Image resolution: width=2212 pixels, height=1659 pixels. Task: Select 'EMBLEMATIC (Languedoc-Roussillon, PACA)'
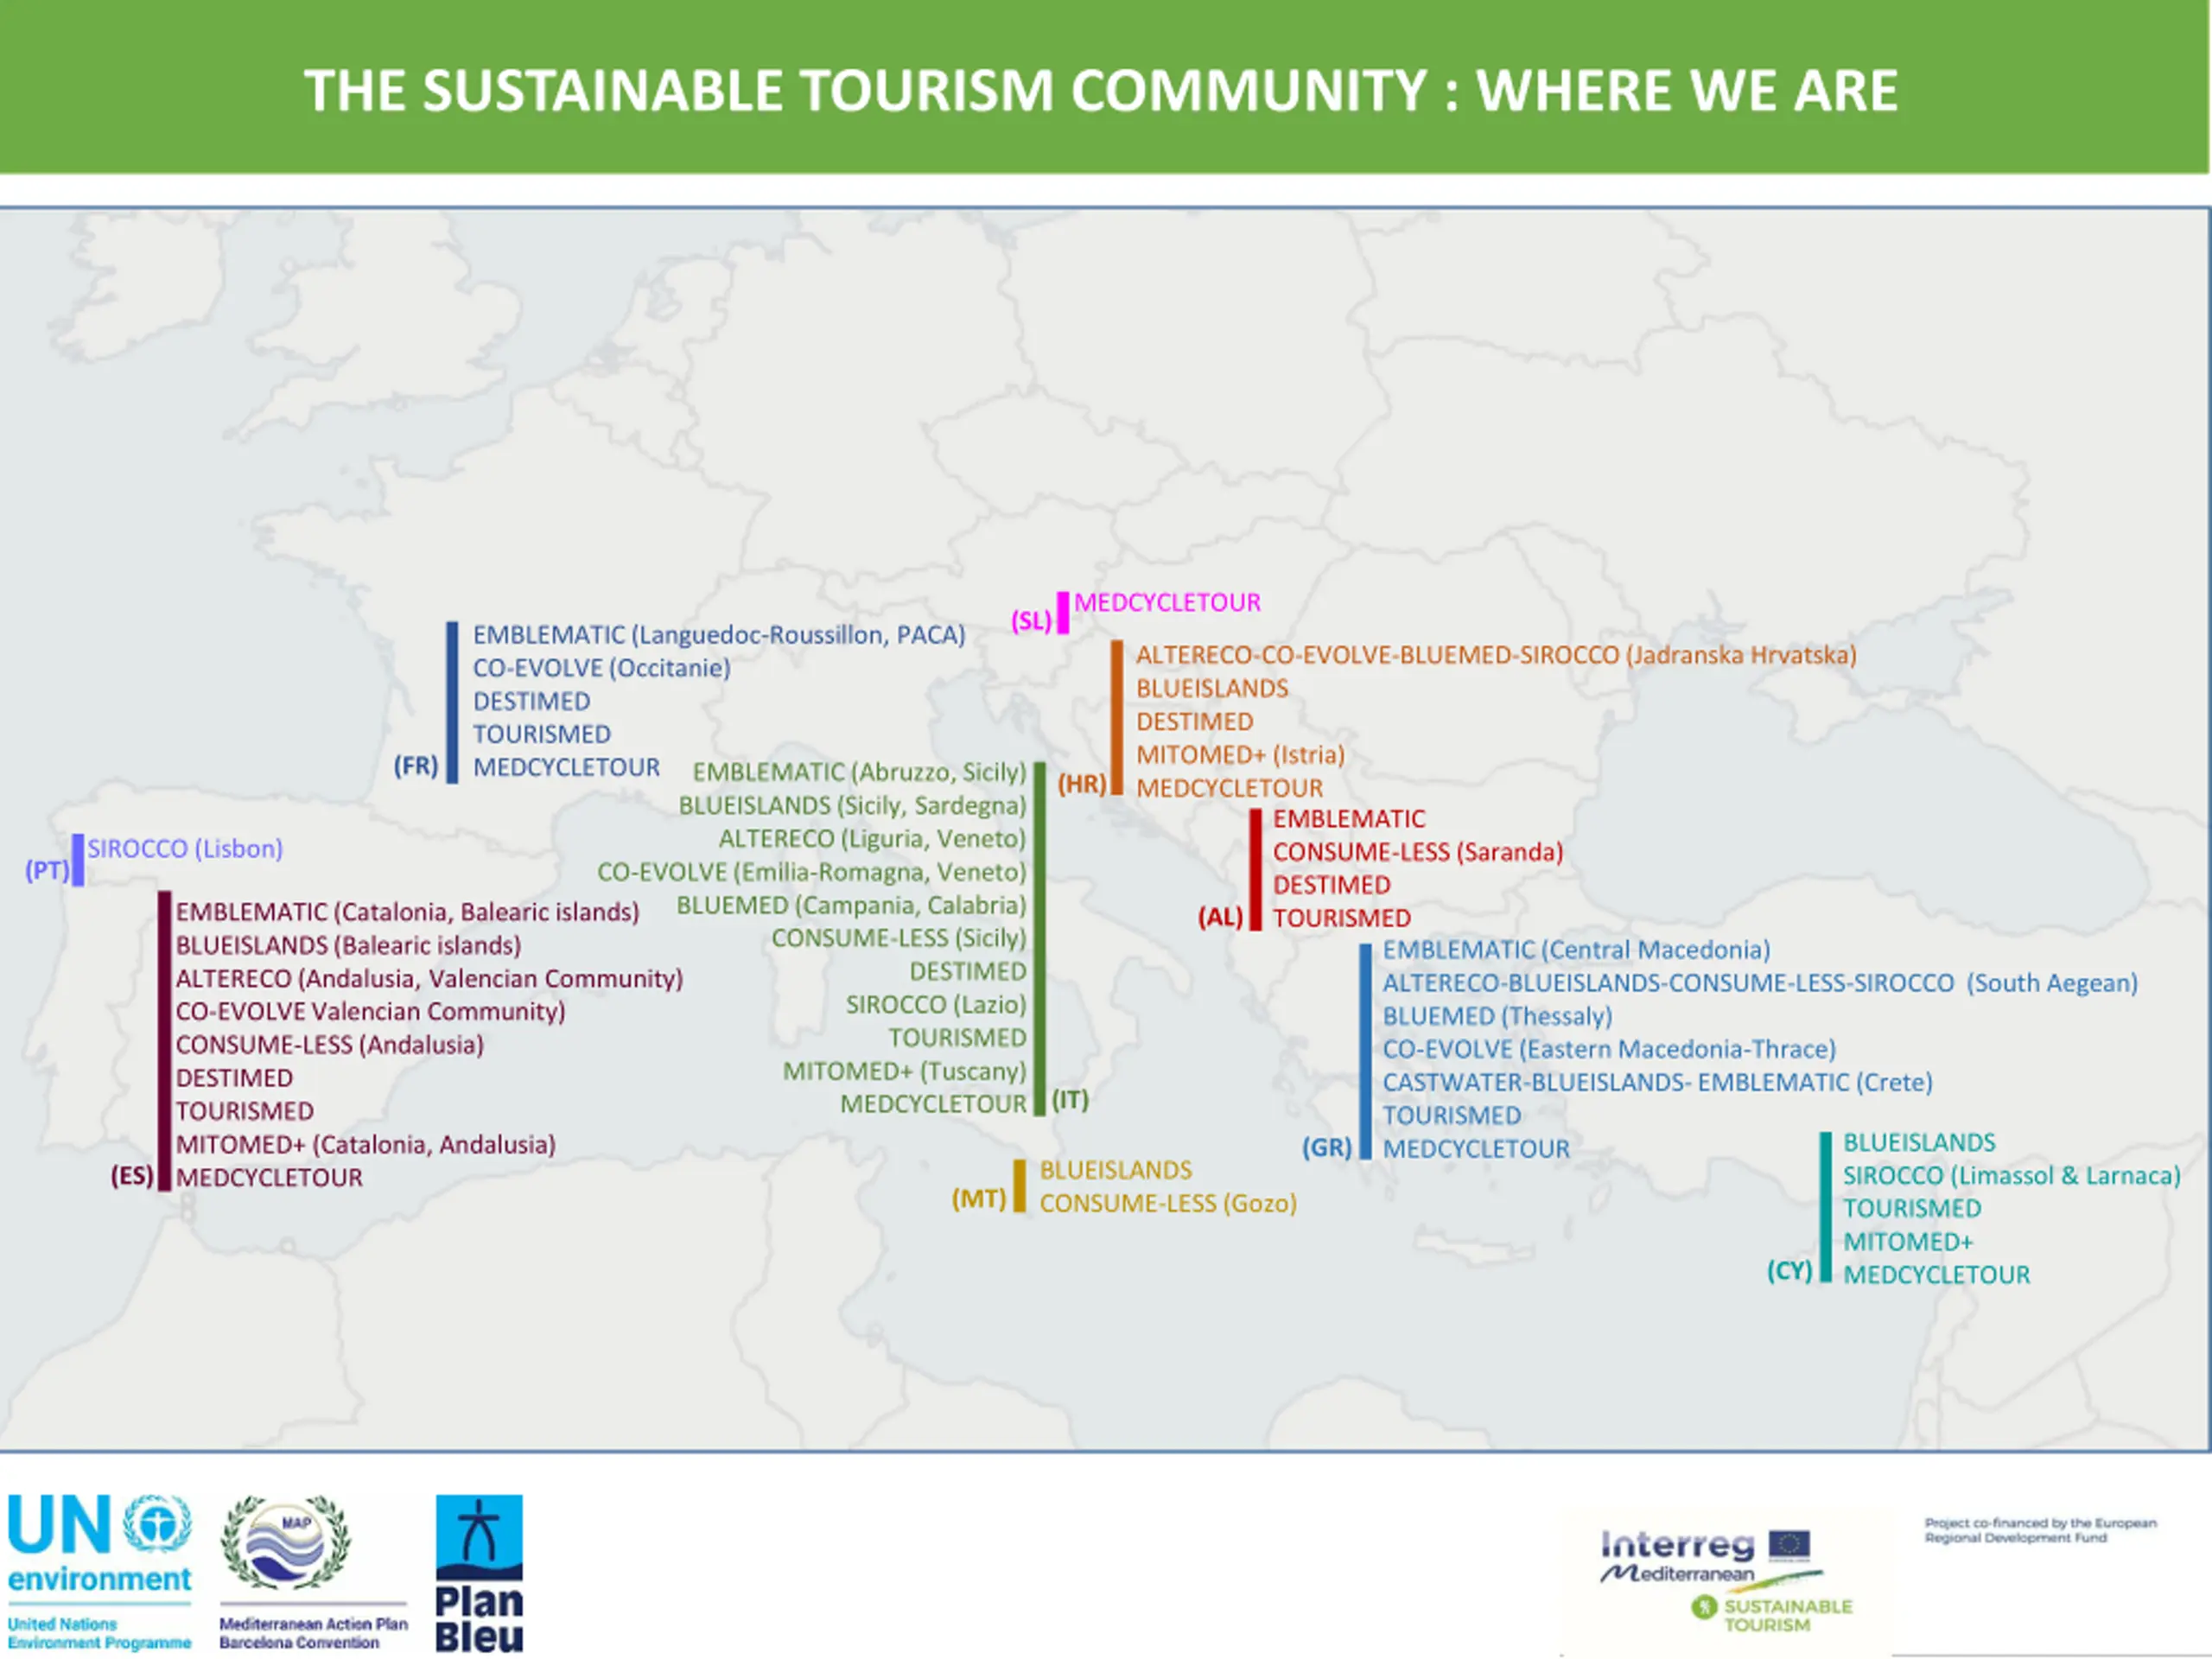(x=719, y=635)
